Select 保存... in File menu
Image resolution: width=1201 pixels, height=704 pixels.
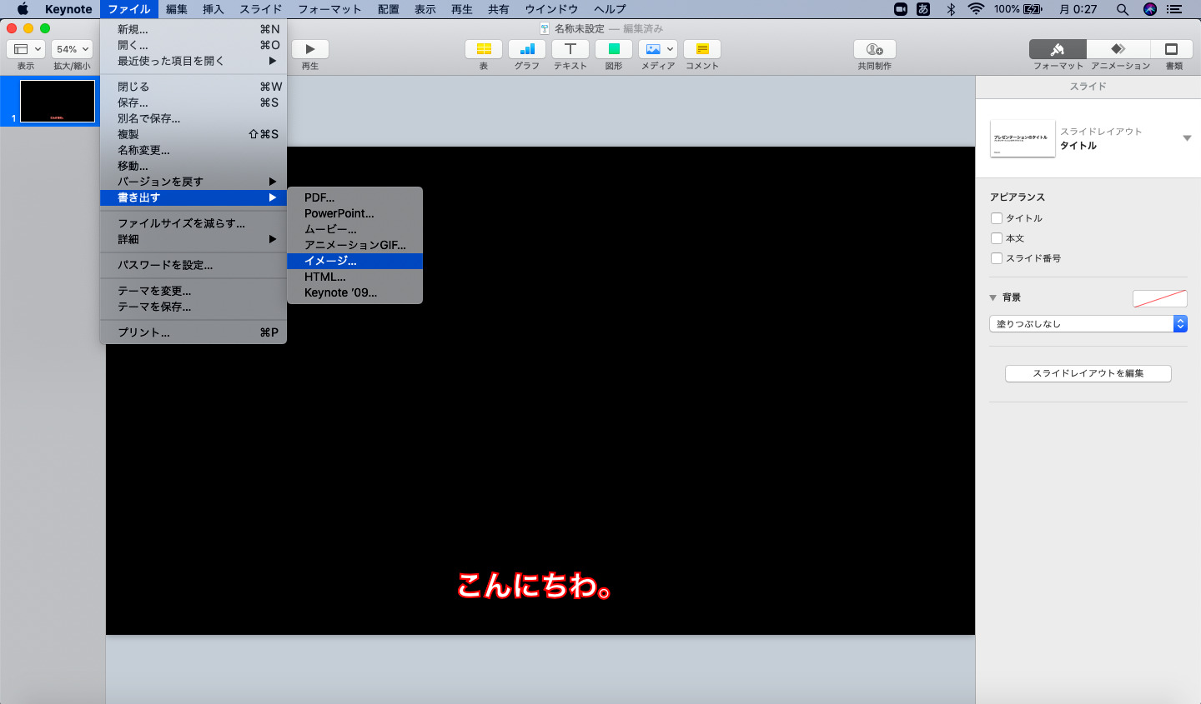(x=193, y=102)
